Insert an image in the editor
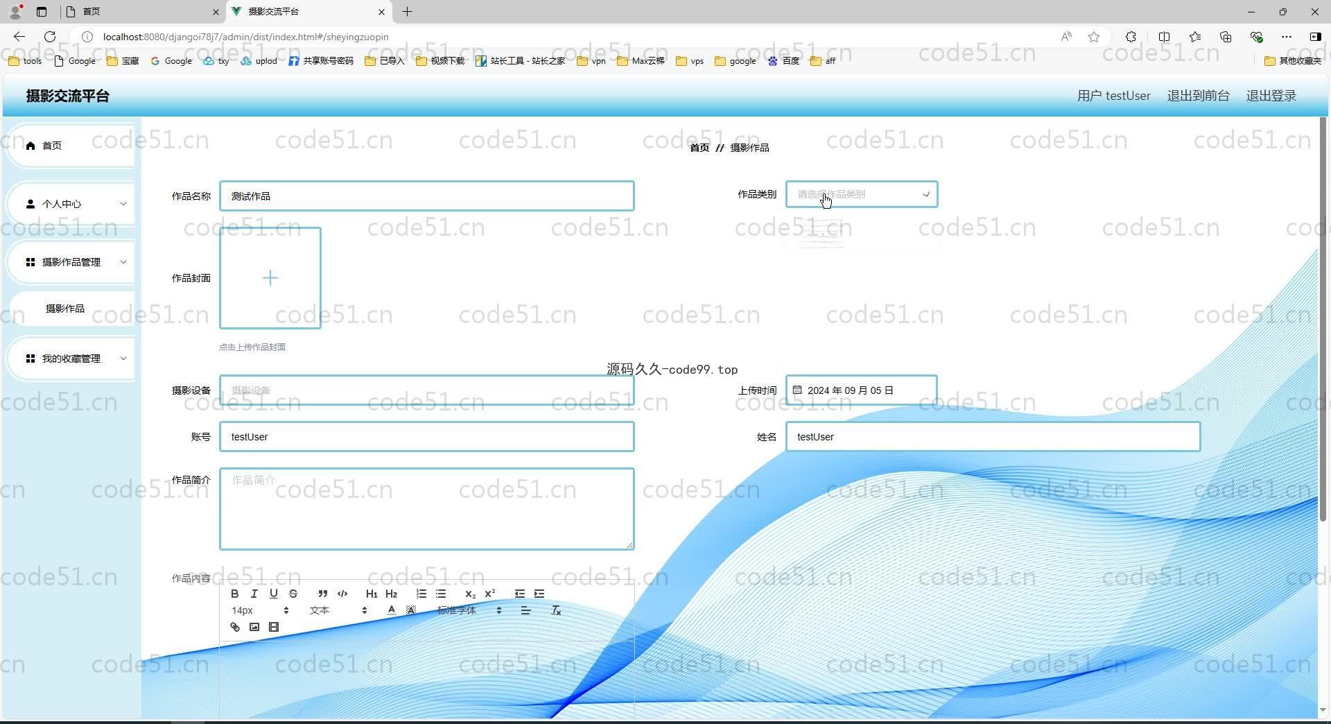 click(254, 627)
